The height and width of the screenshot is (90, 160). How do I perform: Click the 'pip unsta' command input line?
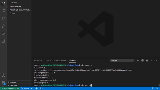(86, 85)
